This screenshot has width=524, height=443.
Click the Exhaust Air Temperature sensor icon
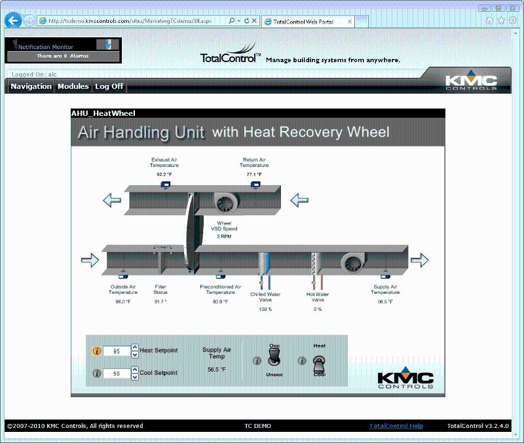(166, 185)
